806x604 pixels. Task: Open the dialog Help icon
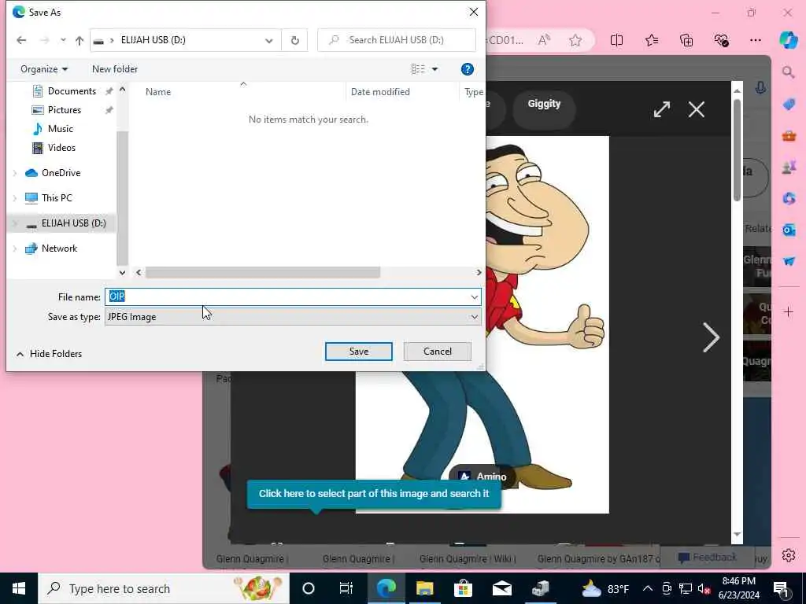pos(467,69)
